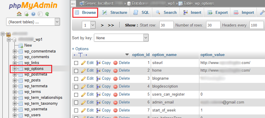Click the red Delete icon for blogname row

point(115,78)
